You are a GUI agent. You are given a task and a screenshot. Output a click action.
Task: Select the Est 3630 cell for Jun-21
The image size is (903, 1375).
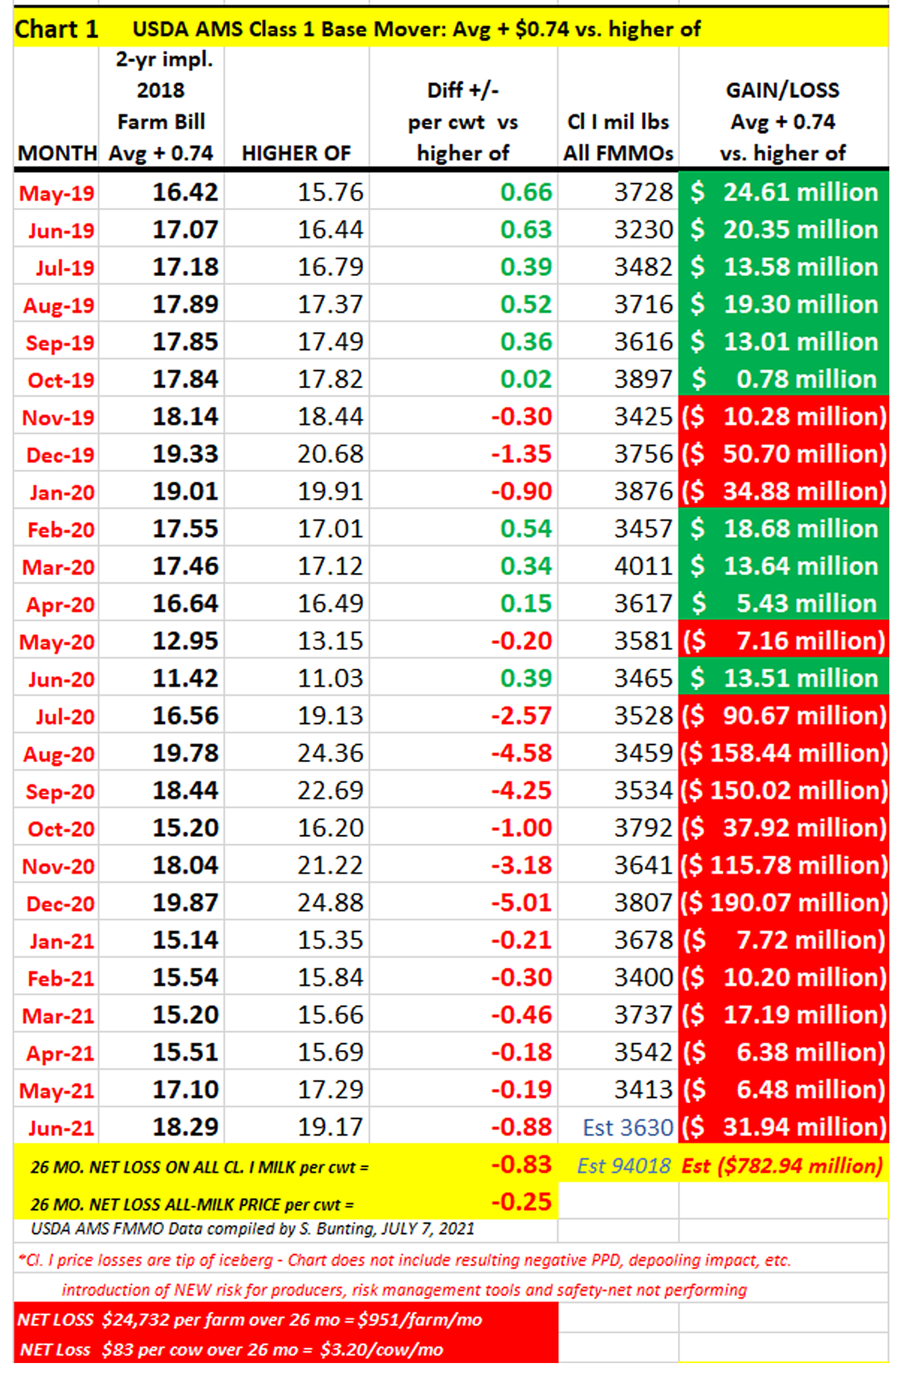628,1127
